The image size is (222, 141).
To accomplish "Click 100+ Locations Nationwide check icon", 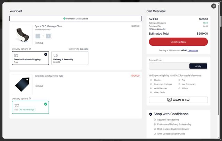I will [x=155, y=134].
